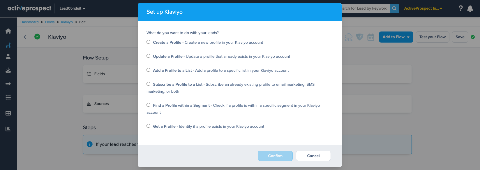This screenshot has height=170, width=480.
Task: Open the download tray sidebar icon
Action: 8,70
